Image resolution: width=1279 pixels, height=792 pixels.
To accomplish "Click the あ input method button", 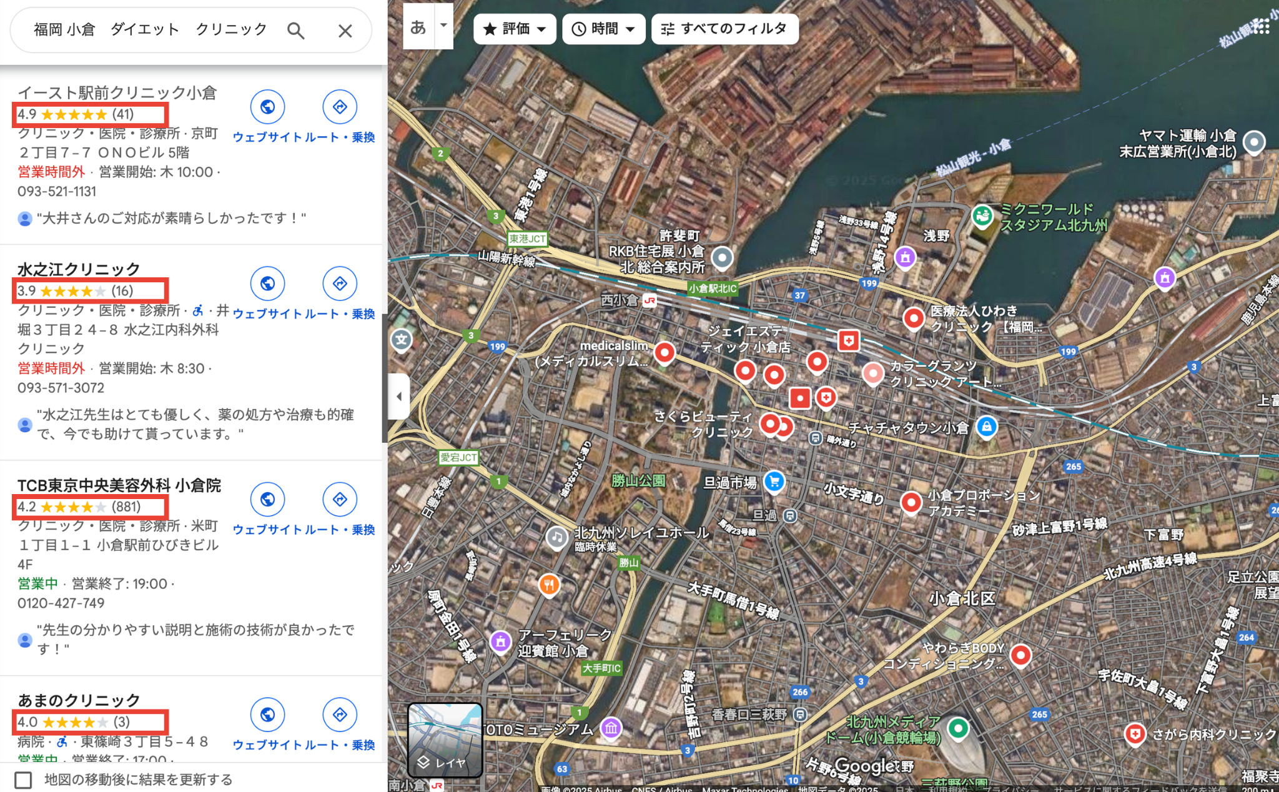I will [x=418, y=27].
